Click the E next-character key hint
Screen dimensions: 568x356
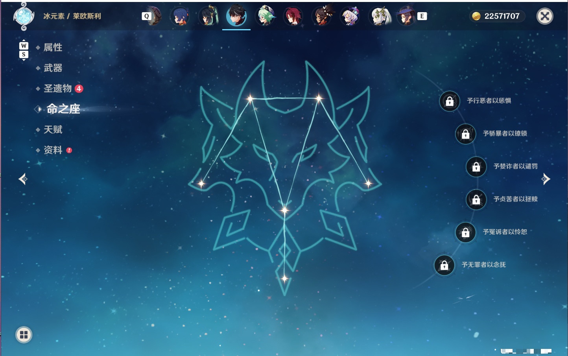click(422, 16)
